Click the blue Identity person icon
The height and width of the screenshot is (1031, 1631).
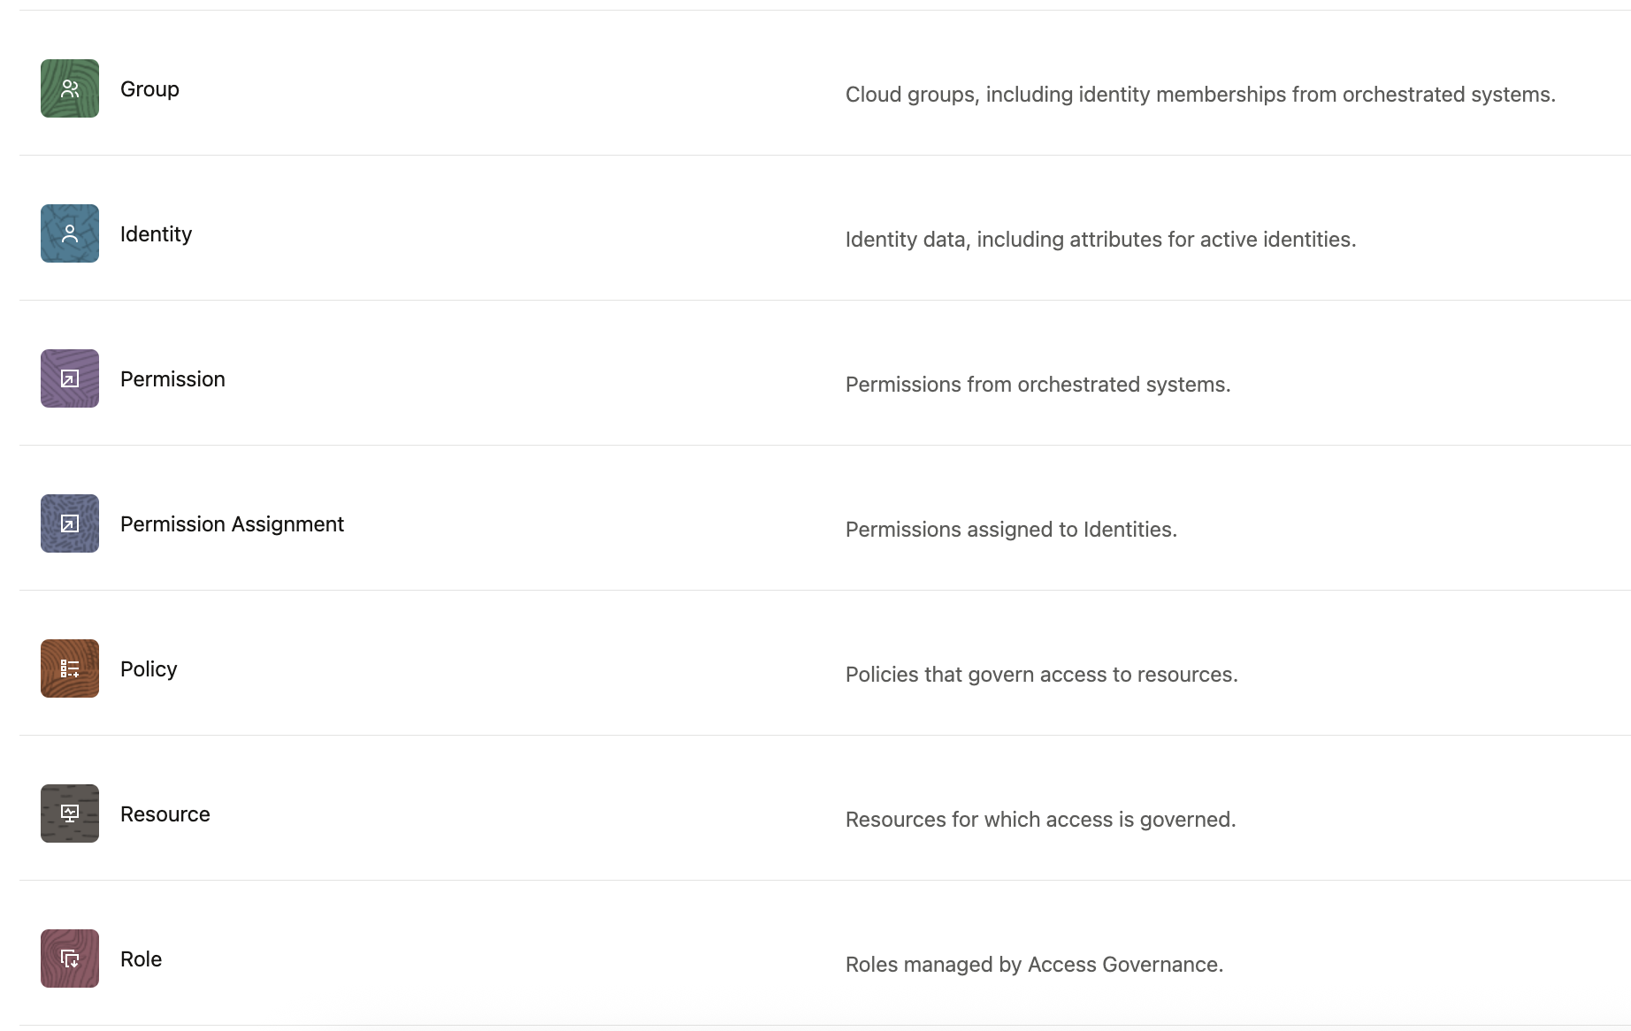(70, 233)
